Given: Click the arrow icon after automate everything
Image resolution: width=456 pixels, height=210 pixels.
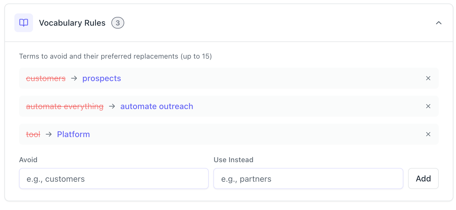Looking at the screenshot, I should tap(112, 106).
